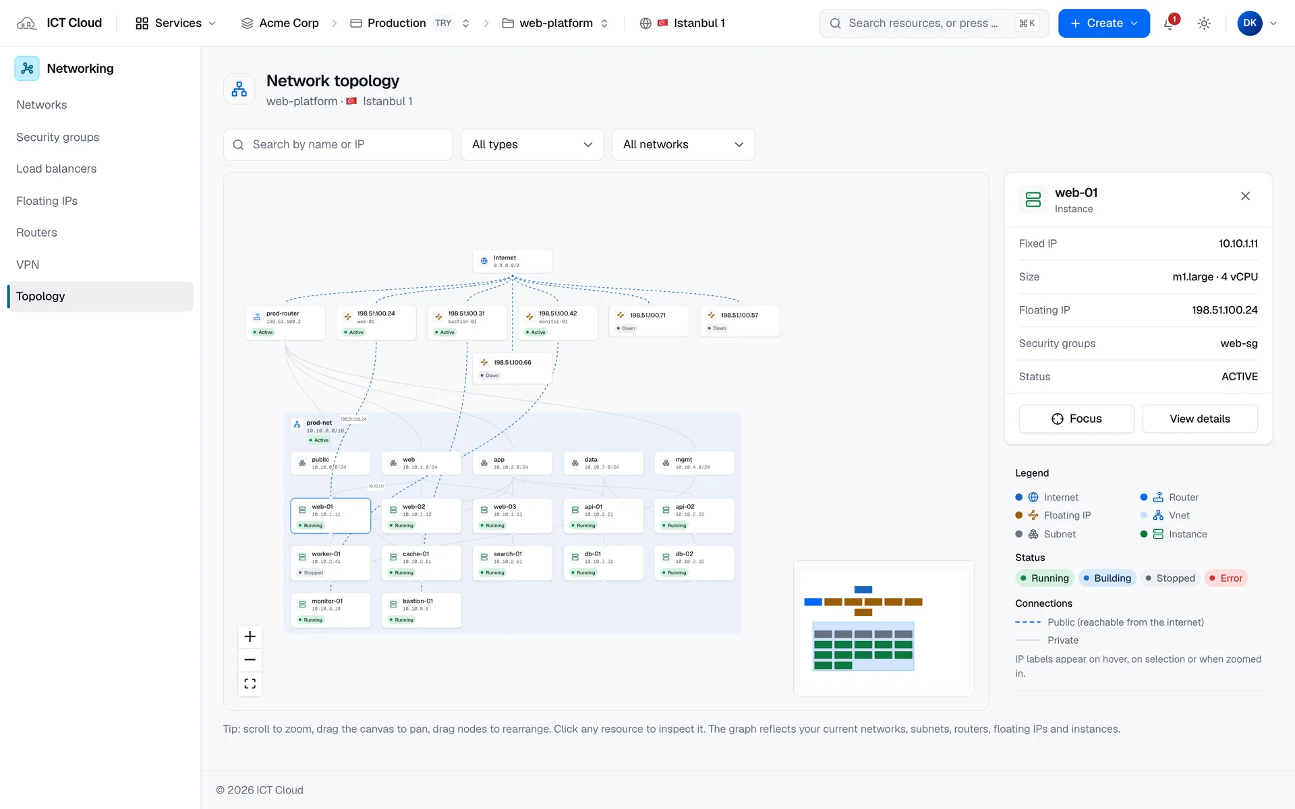Open the notifications bell
Viewport: 1295px width, 809px height.
coord(1170,23)
